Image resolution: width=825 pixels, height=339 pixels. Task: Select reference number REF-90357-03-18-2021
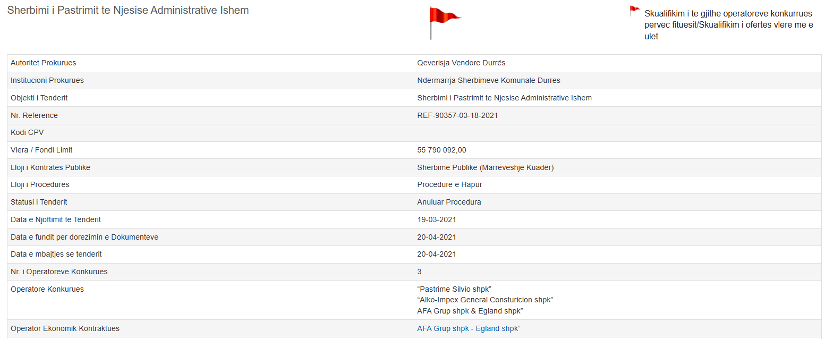(457, 115)
